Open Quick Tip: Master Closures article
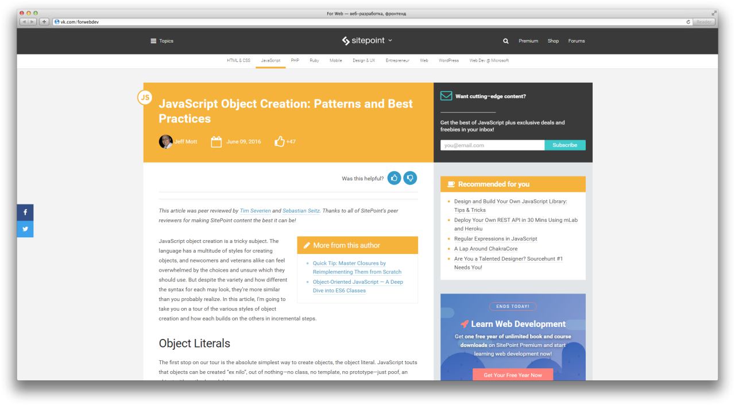 coord(357,267)
